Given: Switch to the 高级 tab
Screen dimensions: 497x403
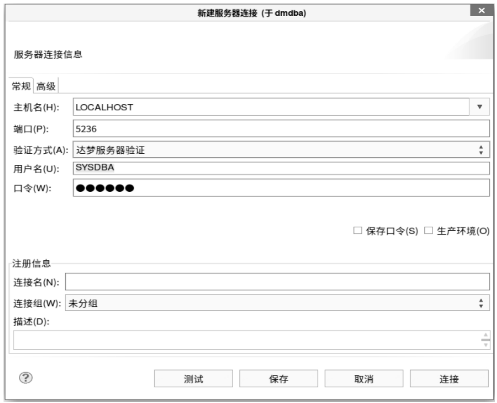Looking at the screenshot, I should pyautogui.click(x=46, y=86).
